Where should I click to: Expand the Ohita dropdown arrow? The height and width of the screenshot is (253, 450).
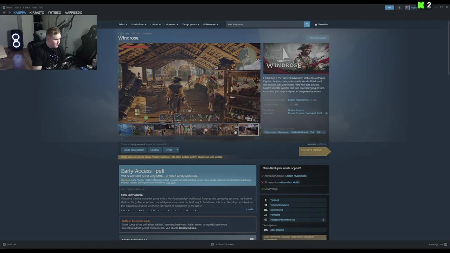pyautogui.click(x=177, y=150)
